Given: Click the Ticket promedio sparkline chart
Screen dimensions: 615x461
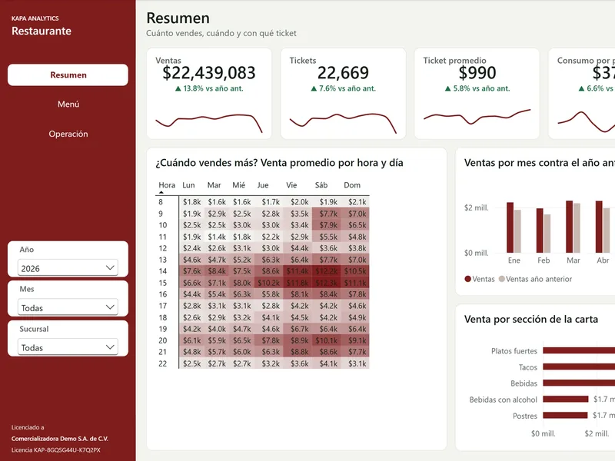Looking at the screenshot, I should [477, 117].
